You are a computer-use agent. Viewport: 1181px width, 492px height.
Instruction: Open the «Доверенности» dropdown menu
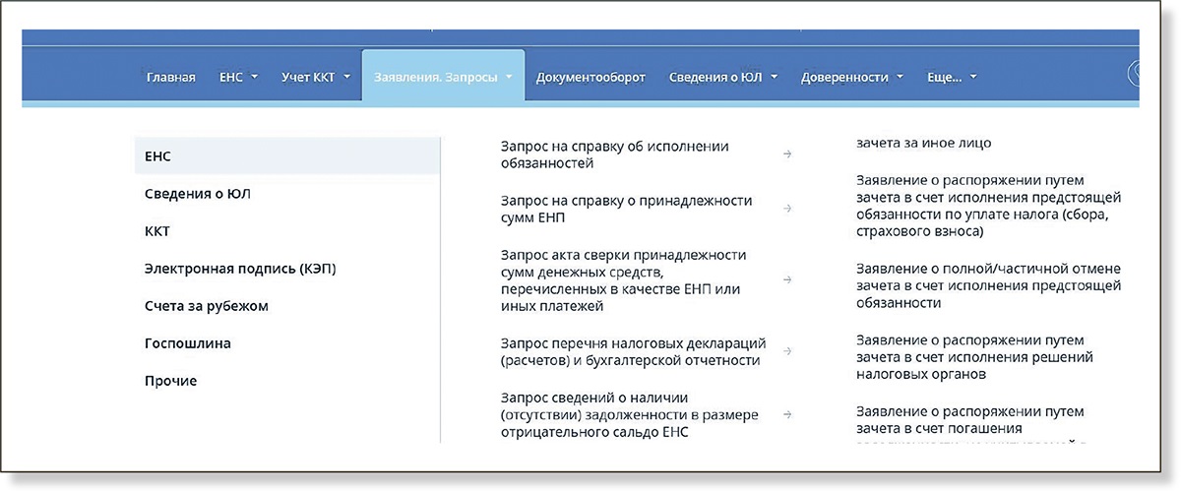click(x=851, y=77)
